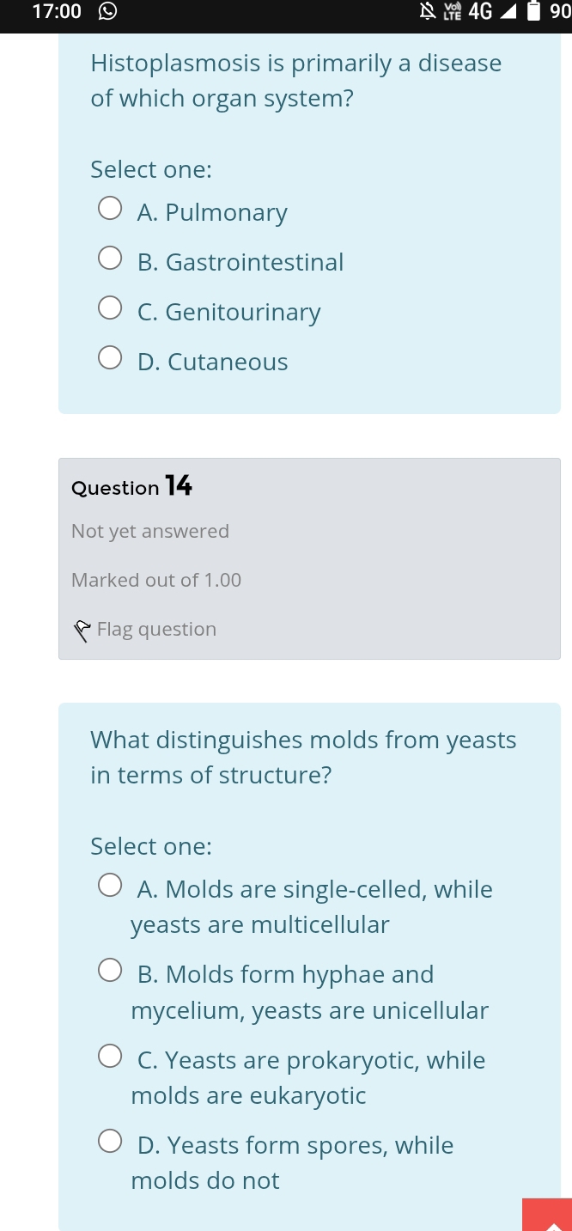Tap the 4G network indicator

point(481,11)
